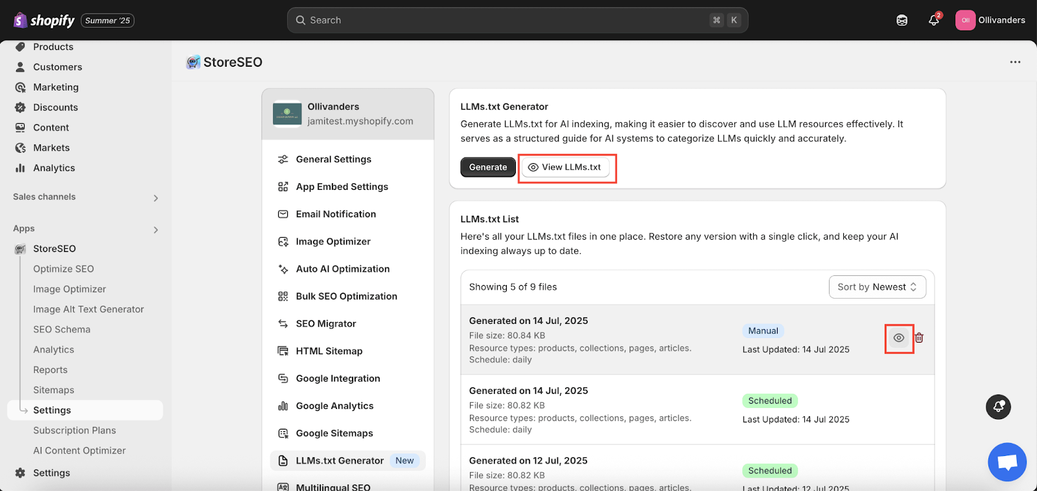Image resolution: width=1037 pixels, height=491 pixels.
Task: Click 'Showing 5 of 9 files' text
Action: [513, 287]
